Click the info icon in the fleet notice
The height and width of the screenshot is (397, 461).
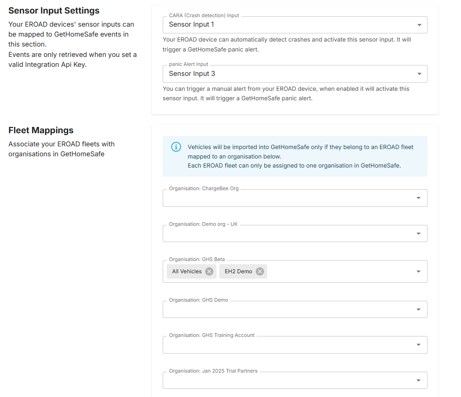176,147
